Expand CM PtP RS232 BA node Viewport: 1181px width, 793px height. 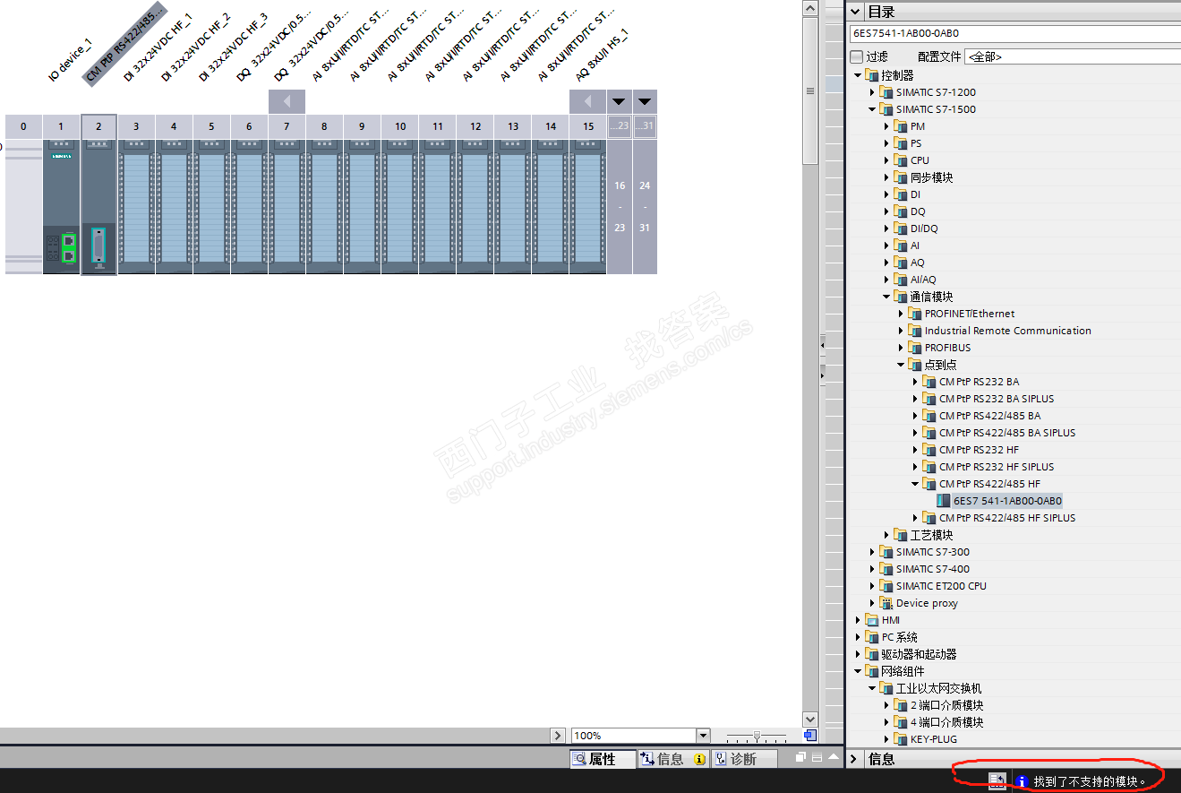tap(915, 382)
